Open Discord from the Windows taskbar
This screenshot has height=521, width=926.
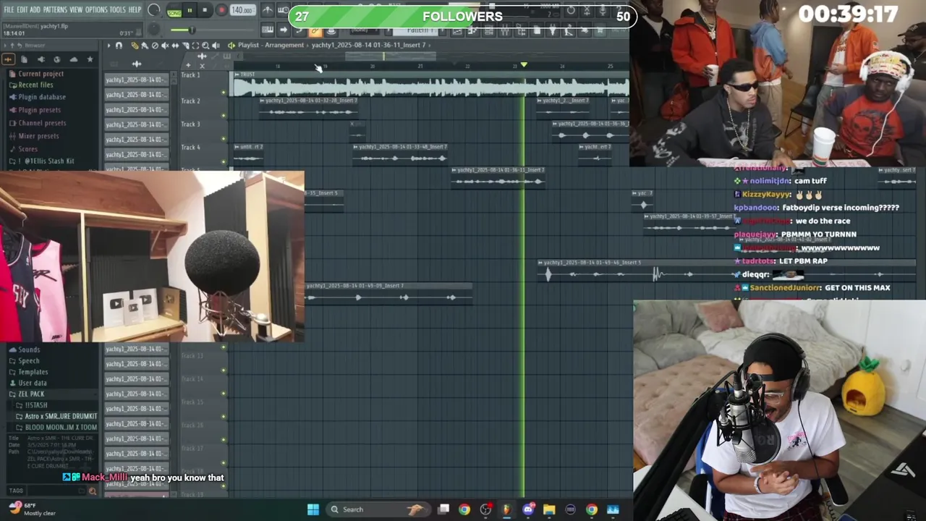coord(528,509)
